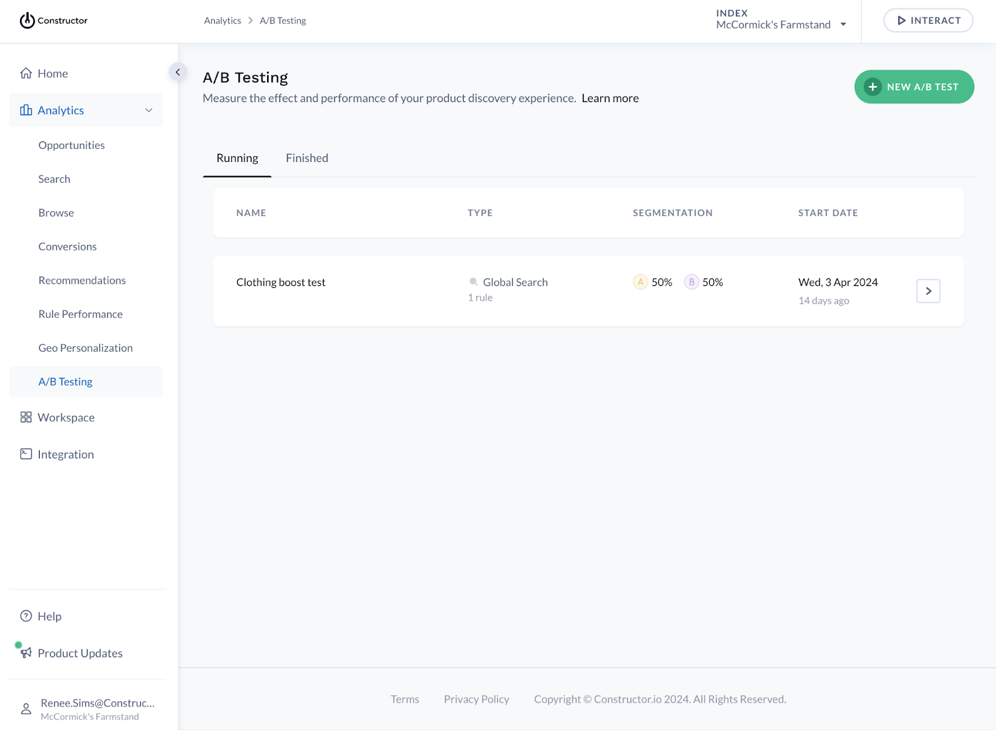Image resolution: width=996 pixels, height=730 pixels.
Task: Select Rule Performance in the sidebar
Action: pos(80,314)
